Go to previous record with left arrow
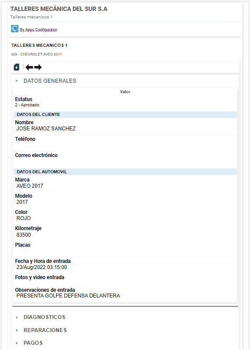Viewport: 250px width, 350px height. 29,67
